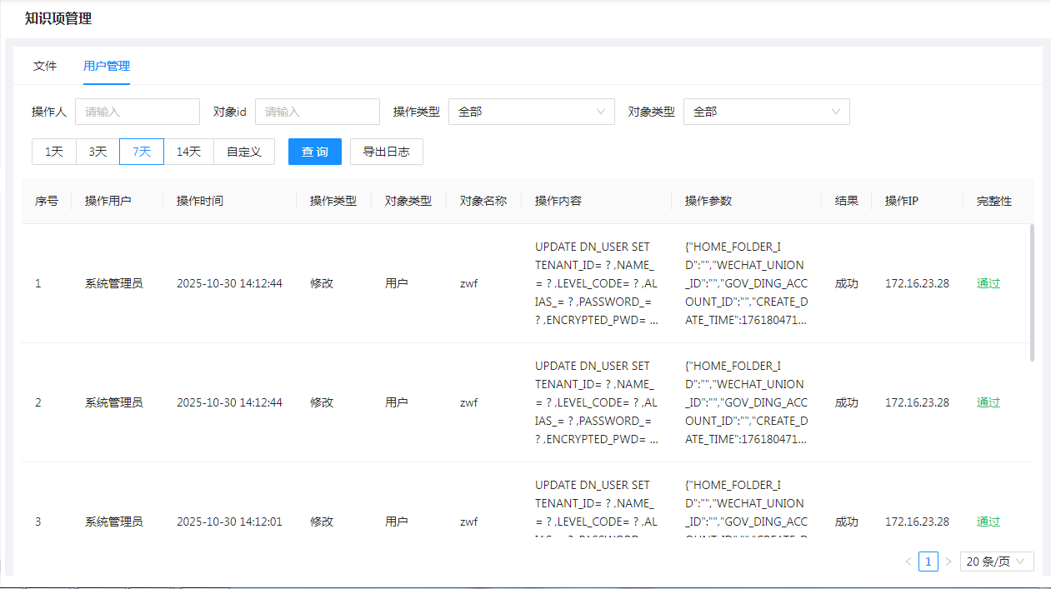
Task: Click the table's vertical scrollbar
Action: click(x=1032, y=292)
